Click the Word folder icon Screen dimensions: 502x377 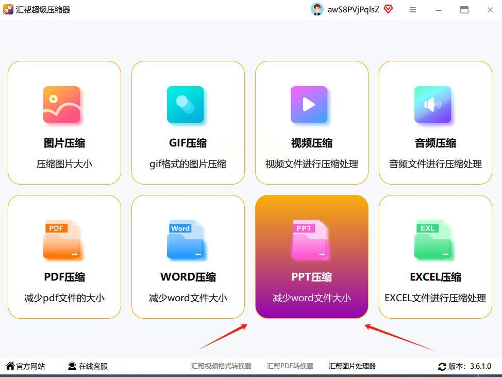pos(186,239)
